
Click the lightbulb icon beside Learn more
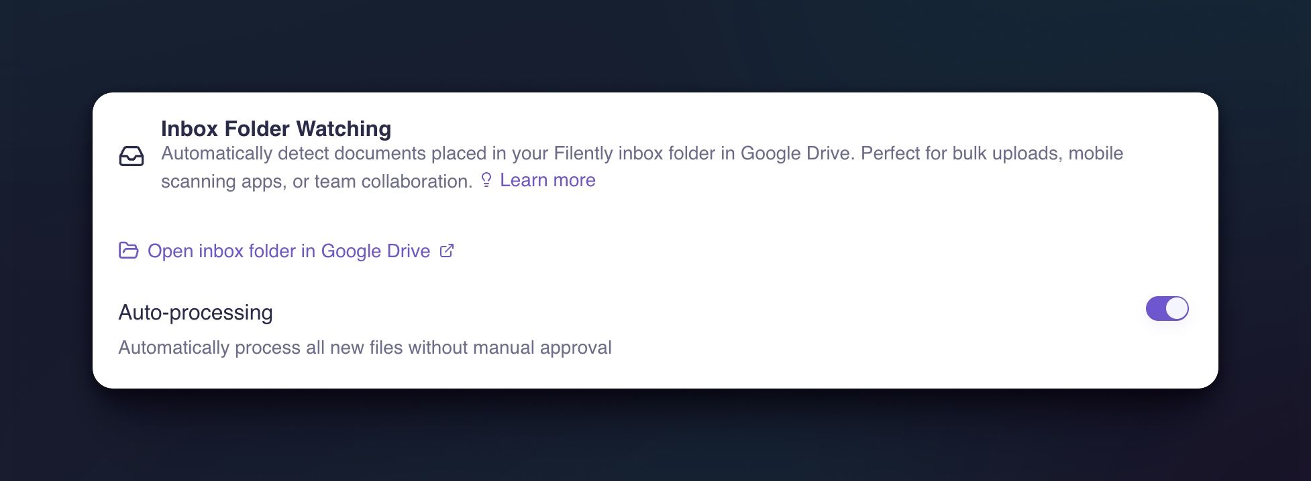point(486,180)
